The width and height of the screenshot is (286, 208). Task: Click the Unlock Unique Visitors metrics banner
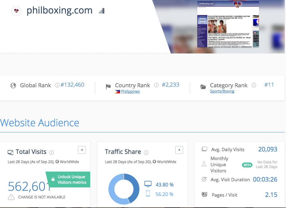68,179
